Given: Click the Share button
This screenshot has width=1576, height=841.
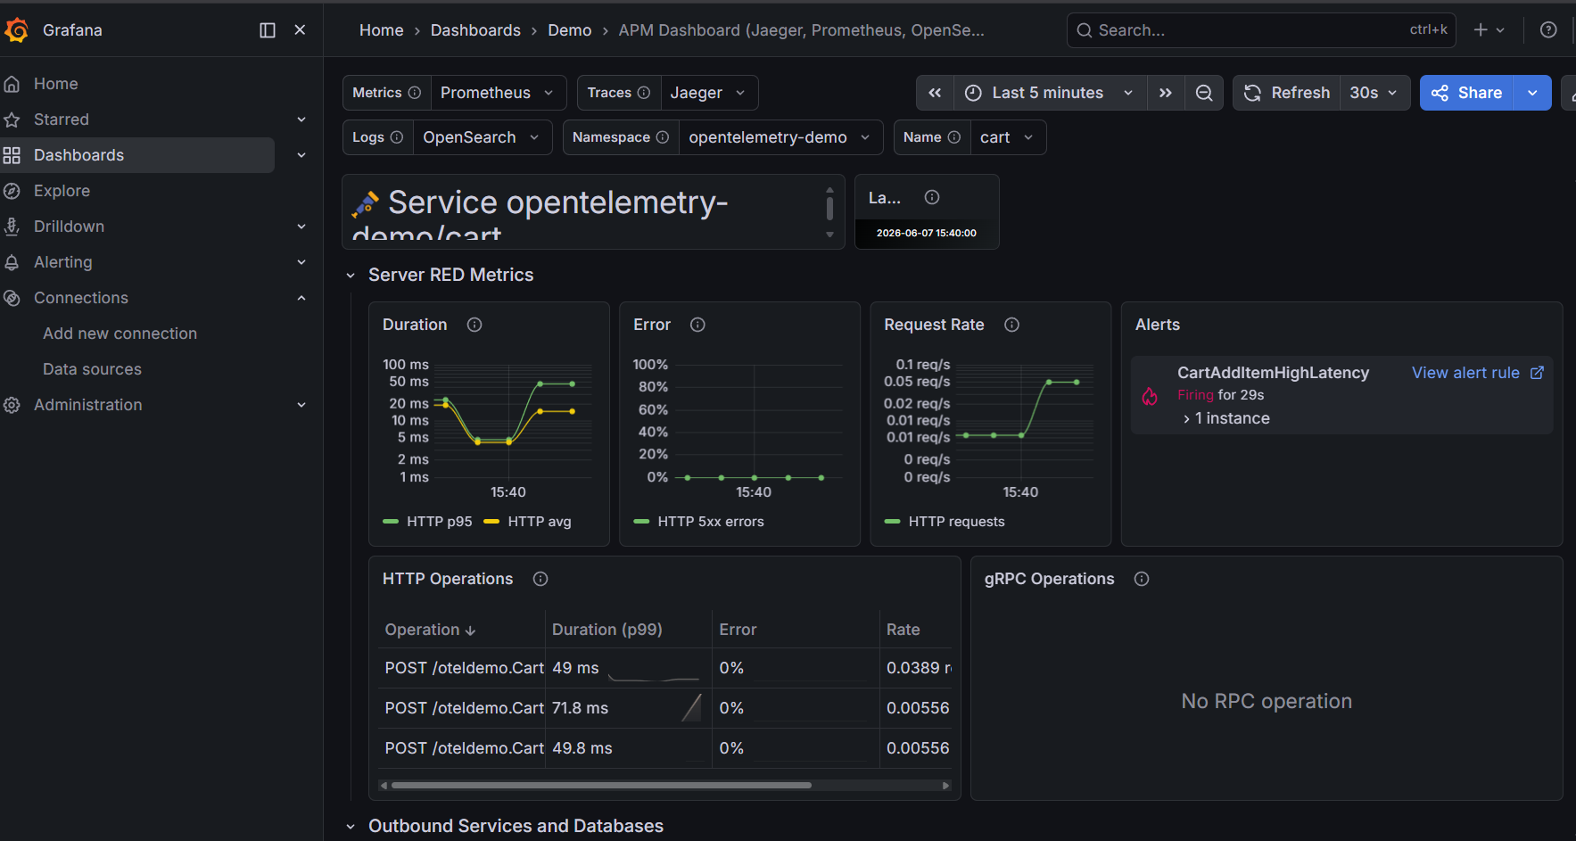Looking at the screenshot, I should (x=1466, y=93).
